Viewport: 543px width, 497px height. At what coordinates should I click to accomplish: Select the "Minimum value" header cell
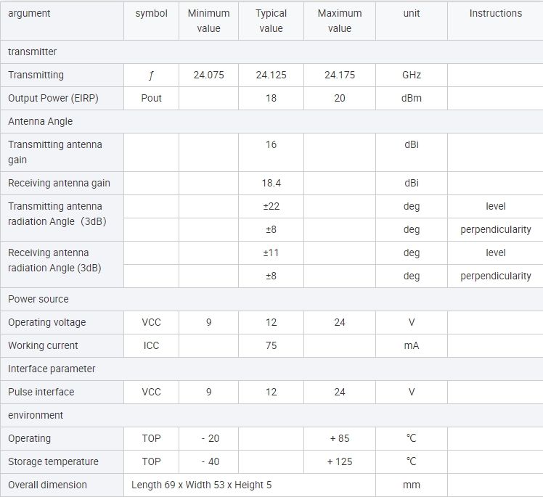click(x=208, y=21)
